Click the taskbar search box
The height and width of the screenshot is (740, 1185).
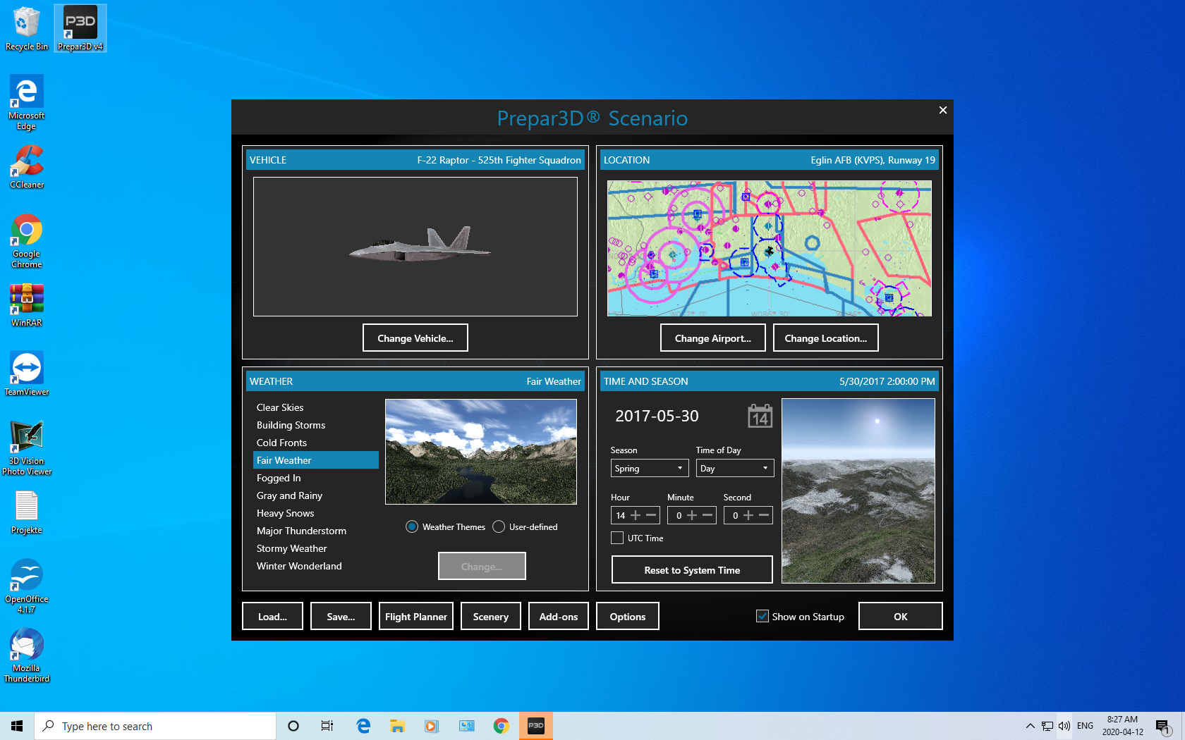click(155, 726)
